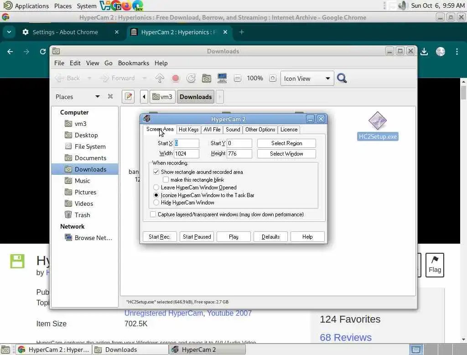This screenshot has width=467, height=355.
Task: Click the vm3 path bar button
Action: tap(162, 97)
